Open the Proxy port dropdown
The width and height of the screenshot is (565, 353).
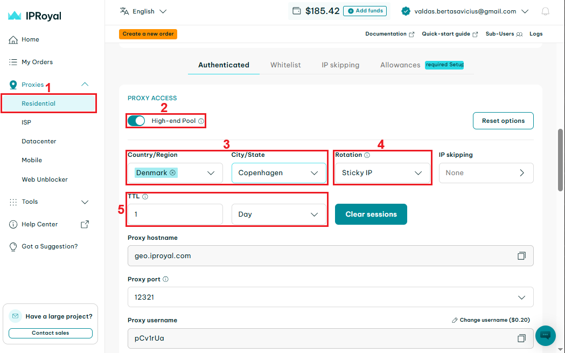[x=330, y=297]
